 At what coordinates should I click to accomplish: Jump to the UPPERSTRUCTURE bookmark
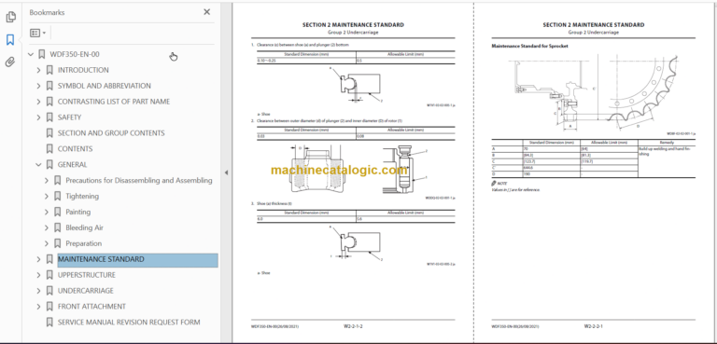(87, 275)
